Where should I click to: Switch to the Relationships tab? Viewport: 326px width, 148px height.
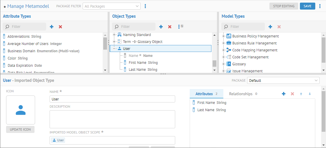[240, 94]
